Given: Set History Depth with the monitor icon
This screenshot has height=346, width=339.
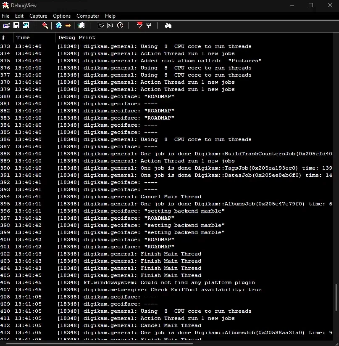Looking at the screenshot, I should click(x=149, y=25).
